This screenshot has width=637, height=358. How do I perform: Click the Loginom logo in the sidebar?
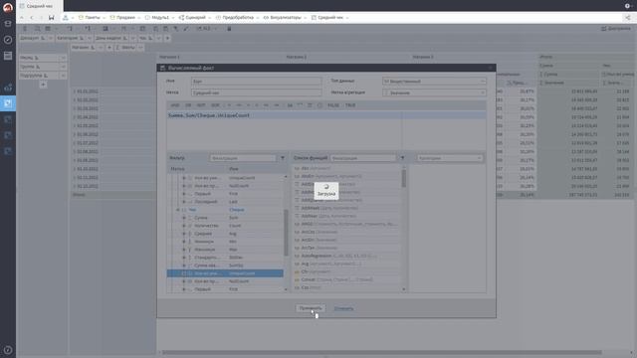(x=8, y=8)
